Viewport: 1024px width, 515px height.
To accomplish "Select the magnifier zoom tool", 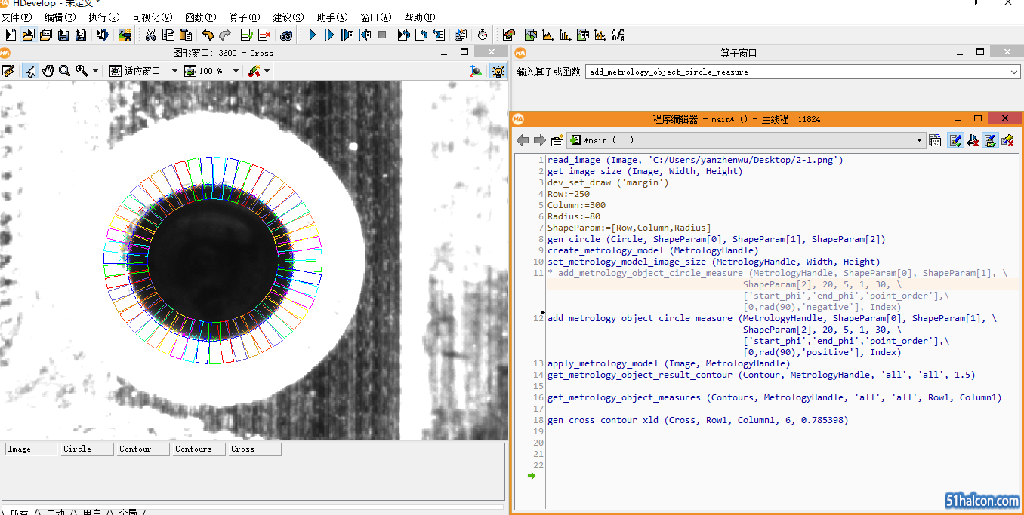I will tap(64, 71).
